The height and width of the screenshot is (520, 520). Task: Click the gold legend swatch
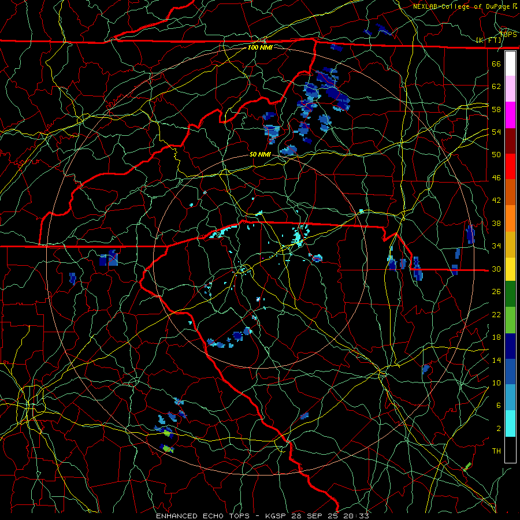(x=510, y=244)
